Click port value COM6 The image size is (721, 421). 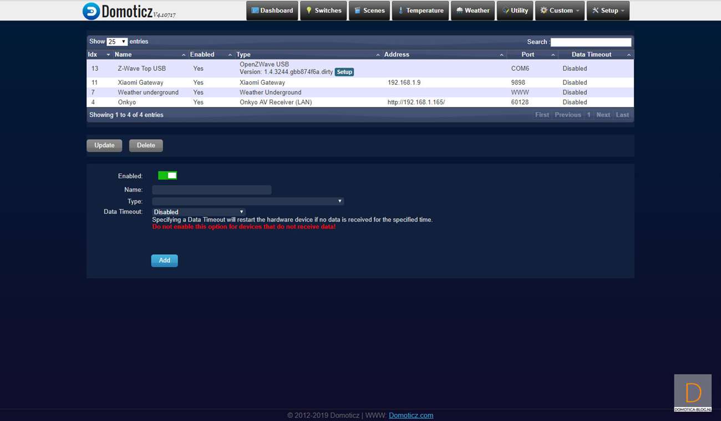[520, 69]
